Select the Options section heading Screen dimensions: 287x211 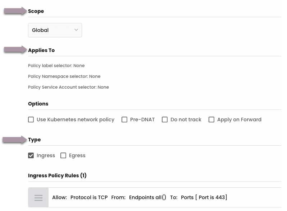pos(38,104)
